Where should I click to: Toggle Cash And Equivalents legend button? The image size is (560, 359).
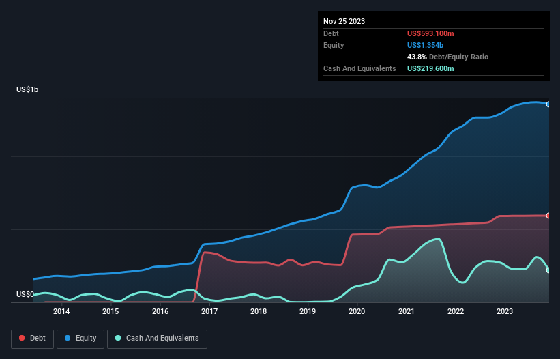point(157,339)
